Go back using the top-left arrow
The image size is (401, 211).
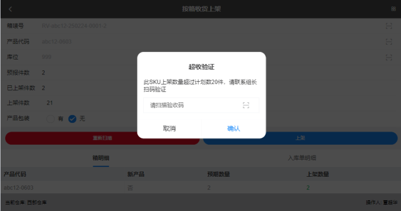10,9
